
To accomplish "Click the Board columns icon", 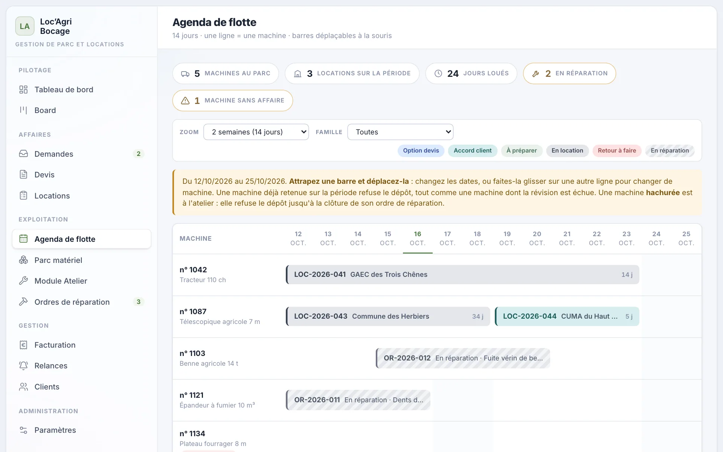I will (x=23, y=110).
